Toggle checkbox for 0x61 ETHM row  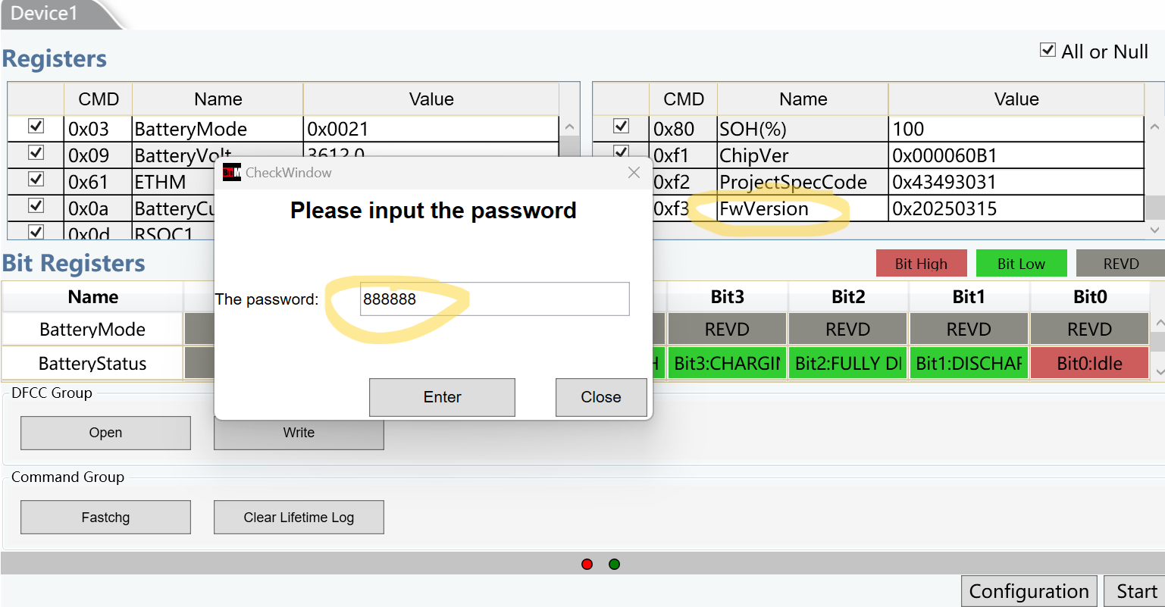click(x=36, y=180)
